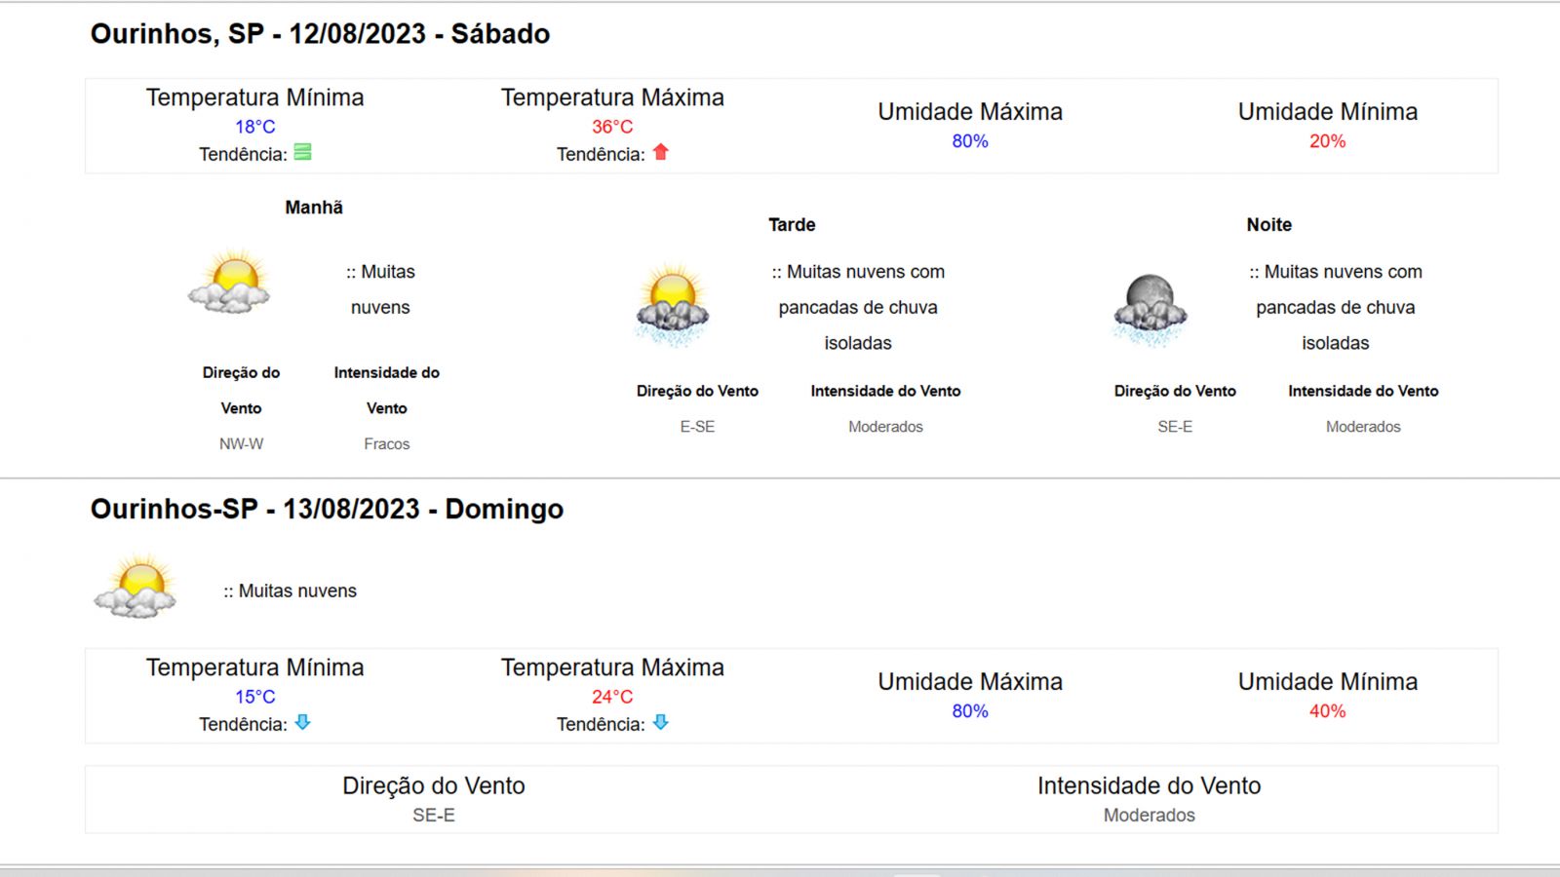This screenshot has width=1560, height=877.
Task: Click the Noite period label
Action: [1268, 225]
